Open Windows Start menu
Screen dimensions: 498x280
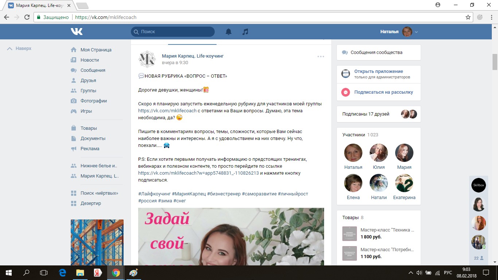coord(9,273)
